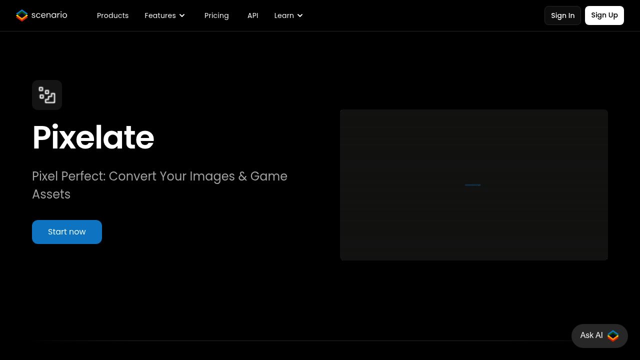The image size is (640, 360).
Task: Click the loading preview media panel
Action: 474,185
